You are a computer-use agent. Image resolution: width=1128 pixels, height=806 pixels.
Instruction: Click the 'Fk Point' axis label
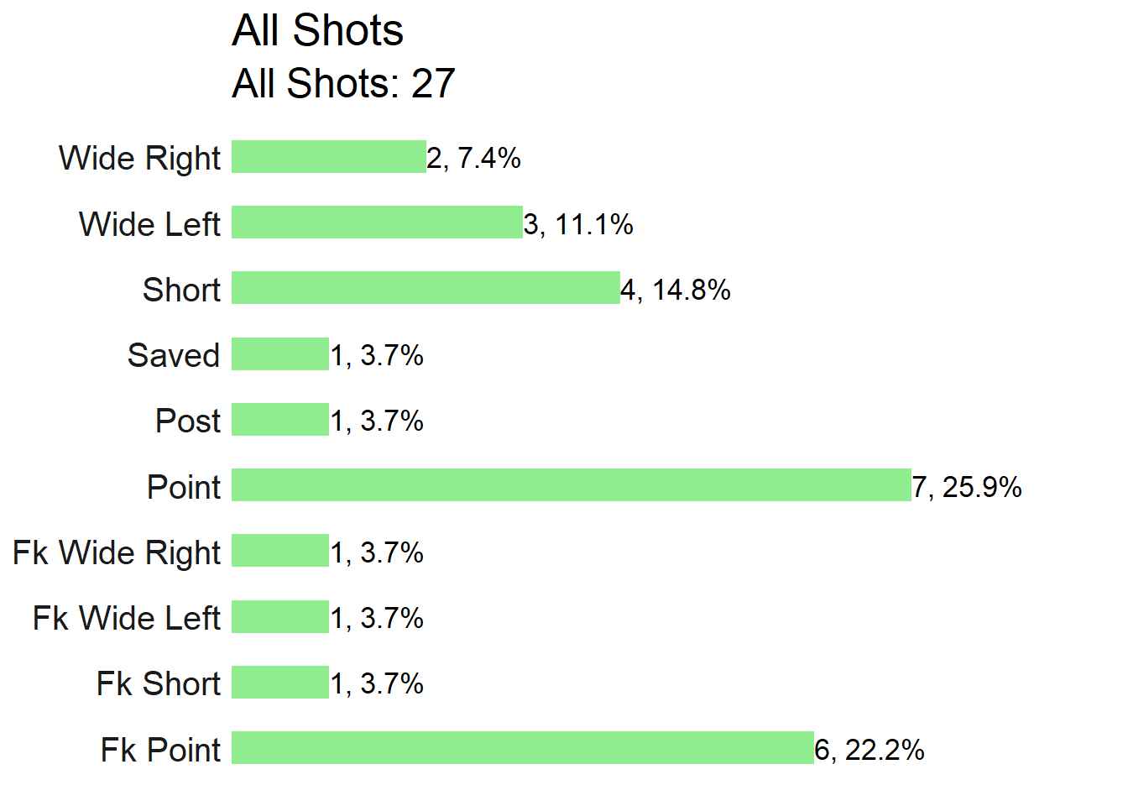point(160,750)
